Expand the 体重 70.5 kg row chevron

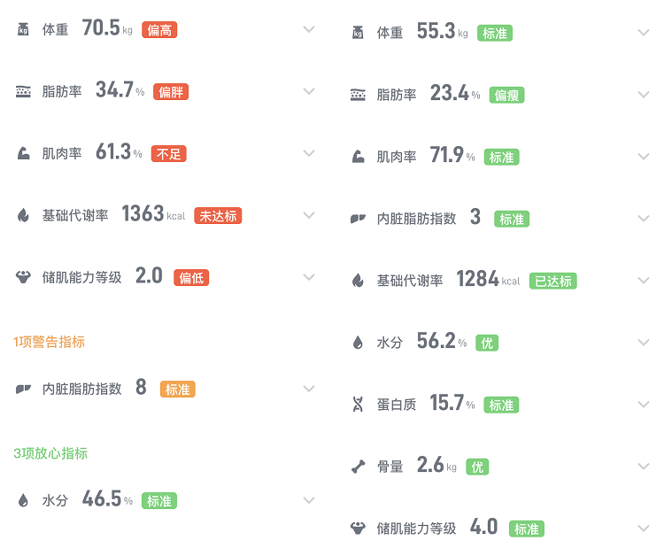click(x=309, y=29)
